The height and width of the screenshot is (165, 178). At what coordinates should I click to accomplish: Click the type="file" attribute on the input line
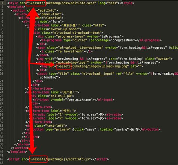click(x=59, y=74)
